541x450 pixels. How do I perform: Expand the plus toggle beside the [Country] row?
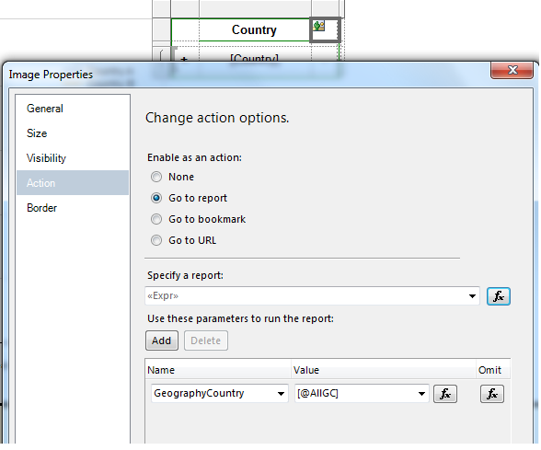coord(184,59)
